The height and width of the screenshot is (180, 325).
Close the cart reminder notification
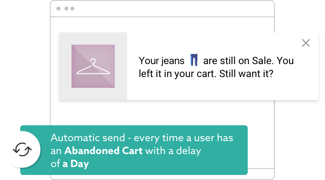click(306, 43)
